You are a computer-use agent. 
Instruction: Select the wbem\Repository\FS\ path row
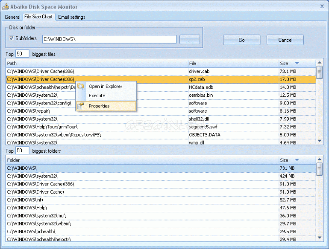tap(161, 135)
